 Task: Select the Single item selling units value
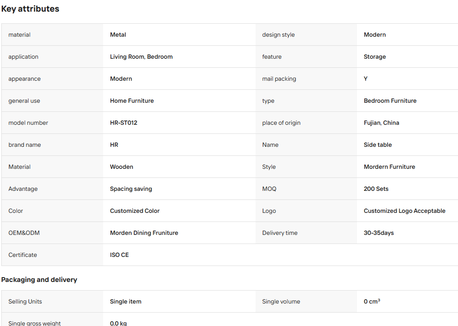126,301
